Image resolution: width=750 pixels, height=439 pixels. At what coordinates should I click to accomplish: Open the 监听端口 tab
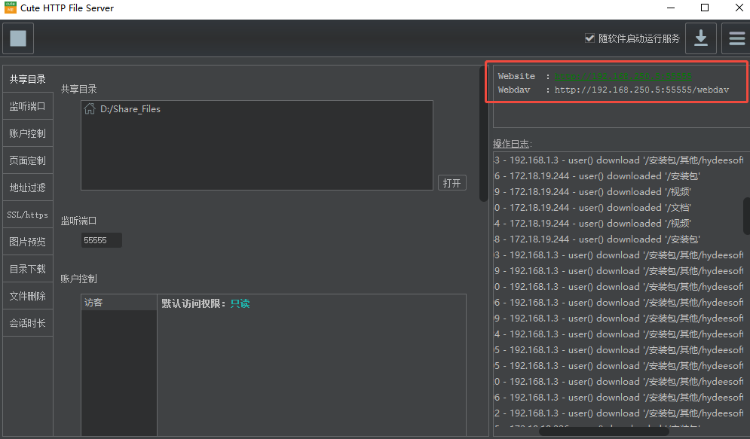click(x=27, y=106)
